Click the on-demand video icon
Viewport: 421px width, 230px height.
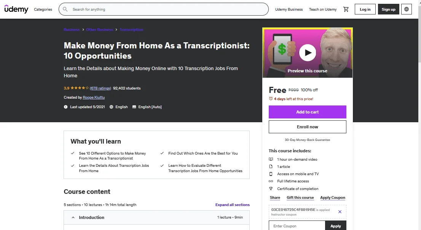coord(271,159)
